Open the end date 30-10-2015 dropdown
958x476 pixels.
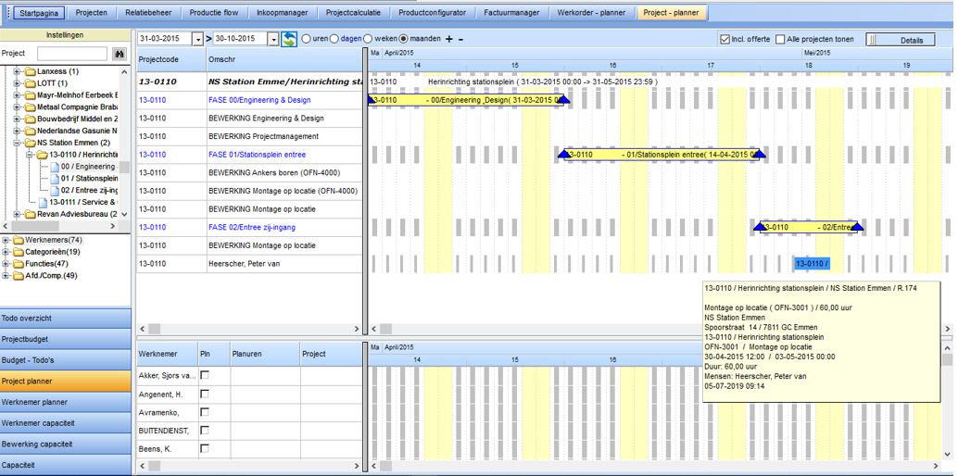pos(272,39)
